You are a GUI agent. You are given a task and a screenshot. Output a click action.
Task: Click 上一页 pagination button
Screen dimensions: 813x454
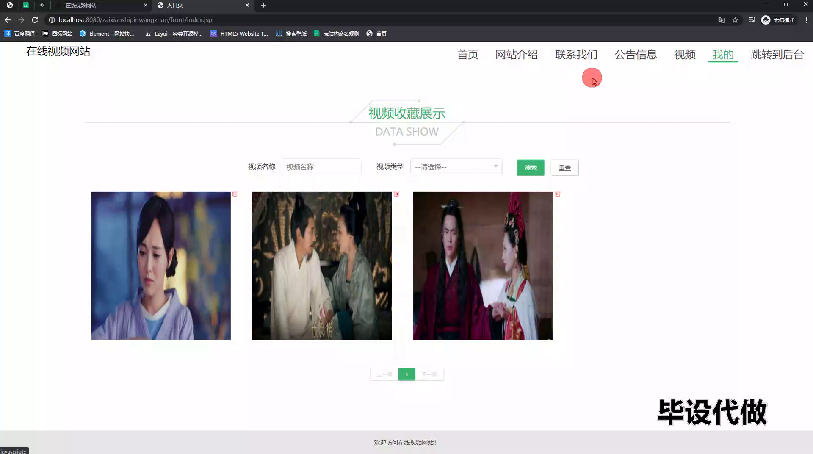tap(384, 374)
